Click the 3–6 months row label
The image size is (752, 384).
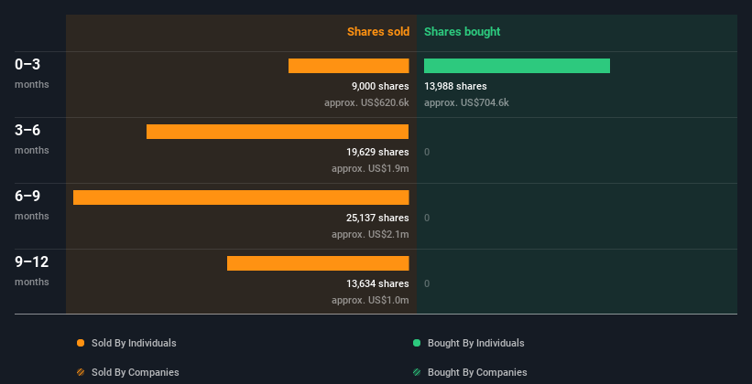(32, 139)
